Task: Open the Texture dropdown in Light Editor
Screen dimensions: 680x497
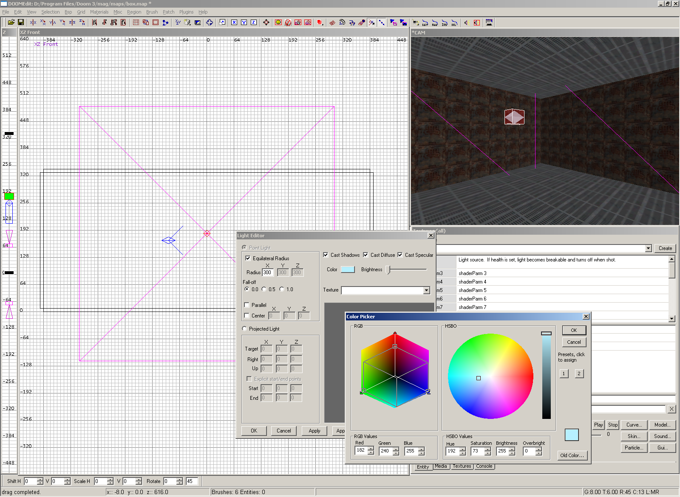Action: click(x=426, y=290)
